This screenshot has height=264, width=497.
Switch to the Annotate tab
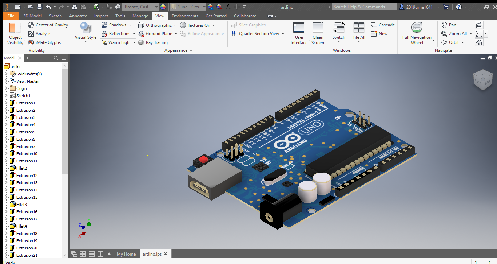pyautogui.click(x=78, y=16)
